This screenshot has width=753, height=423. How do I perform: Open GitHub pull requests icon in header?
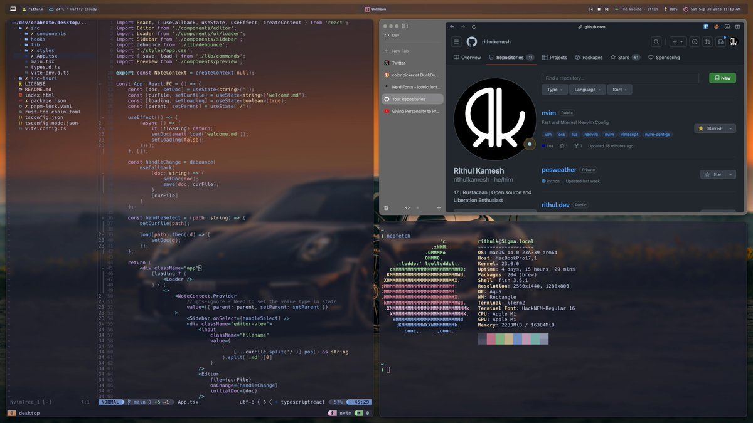click(708, 42)
